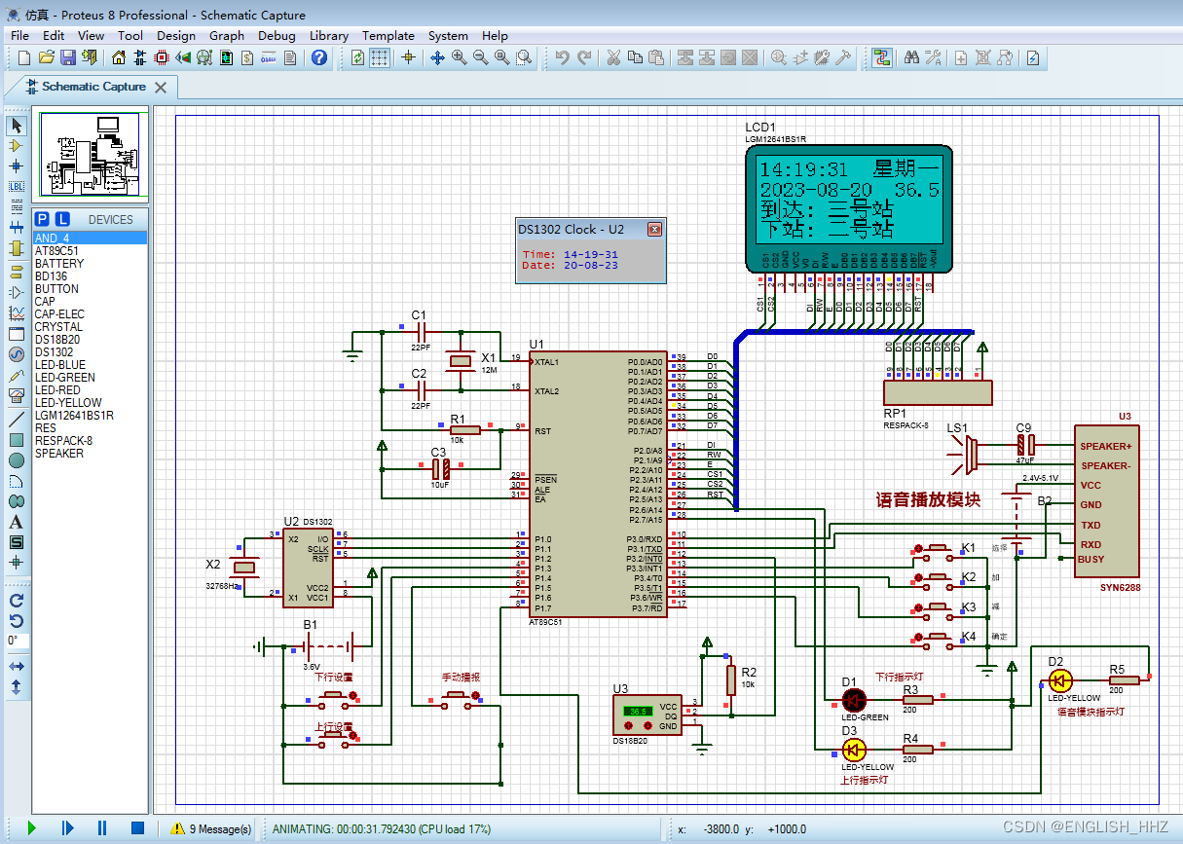Viewport: 1183px width, 844px height.
Task: Click the L library manage button
Action: coord(62,219)
